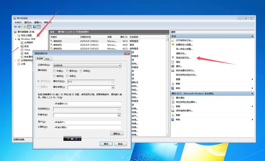Click the forward arrow toolbar icon
The height and width of the screenshot is (161, 265).
click(19, 27)
